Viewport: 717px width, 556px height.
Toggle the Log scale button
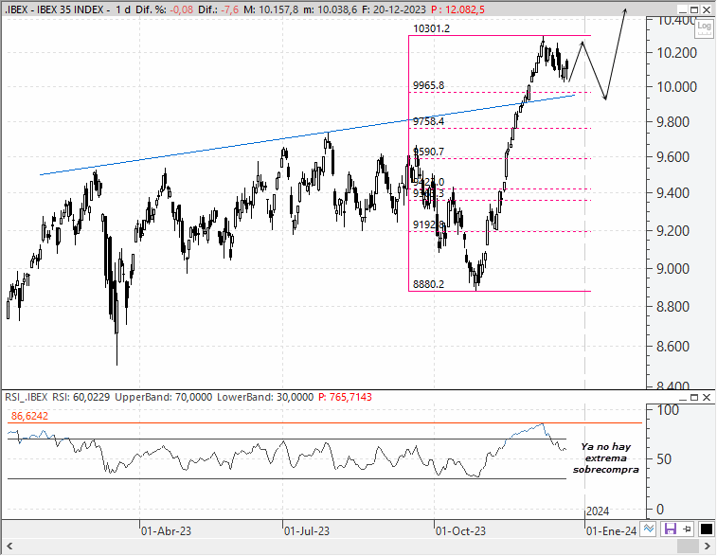(x=704, y=27)
